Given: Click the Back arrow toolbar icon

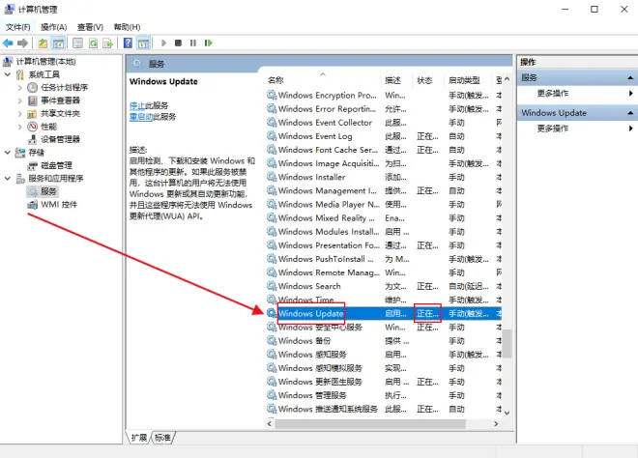Looking at the screenshot, I should click(x=8, y=43).
